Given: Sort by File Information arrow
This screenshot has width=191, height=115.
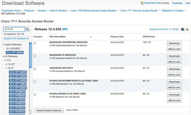Looking at the screenshot, I should (91, 37).
